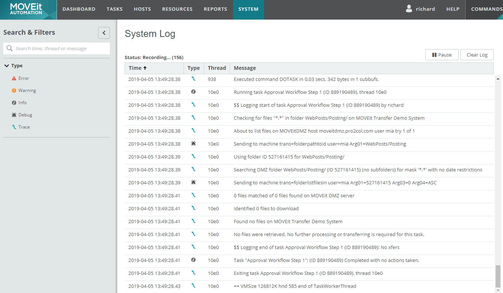503x293 pixels.
Task: Toggle the Debug type filter
Action: [x=25, y=115]
